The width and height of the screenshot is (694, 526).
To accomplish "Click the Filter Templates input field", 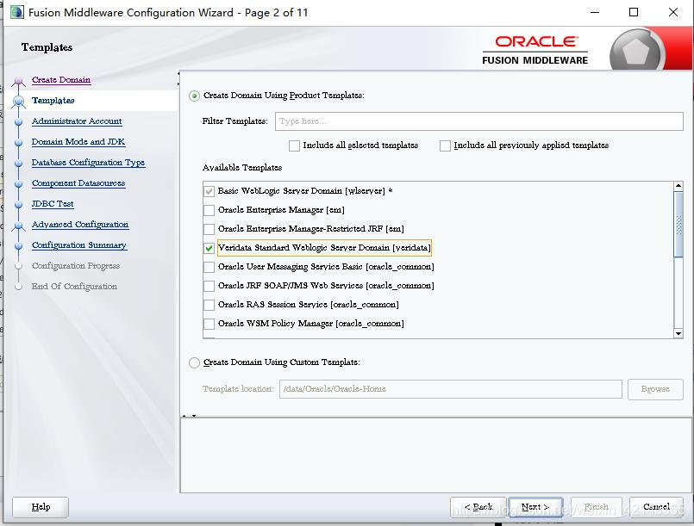I will pos(478,121).
